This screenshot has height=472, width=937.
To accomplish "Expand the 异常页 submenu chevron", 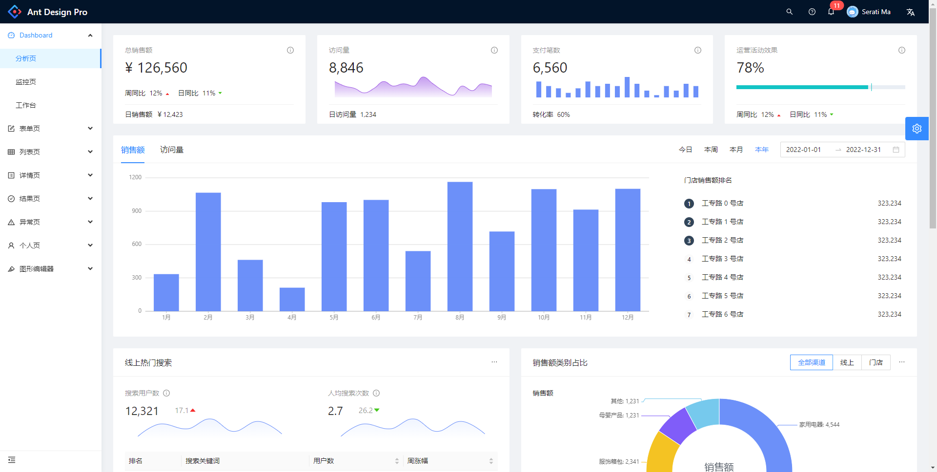I will (x=90, y=222).
